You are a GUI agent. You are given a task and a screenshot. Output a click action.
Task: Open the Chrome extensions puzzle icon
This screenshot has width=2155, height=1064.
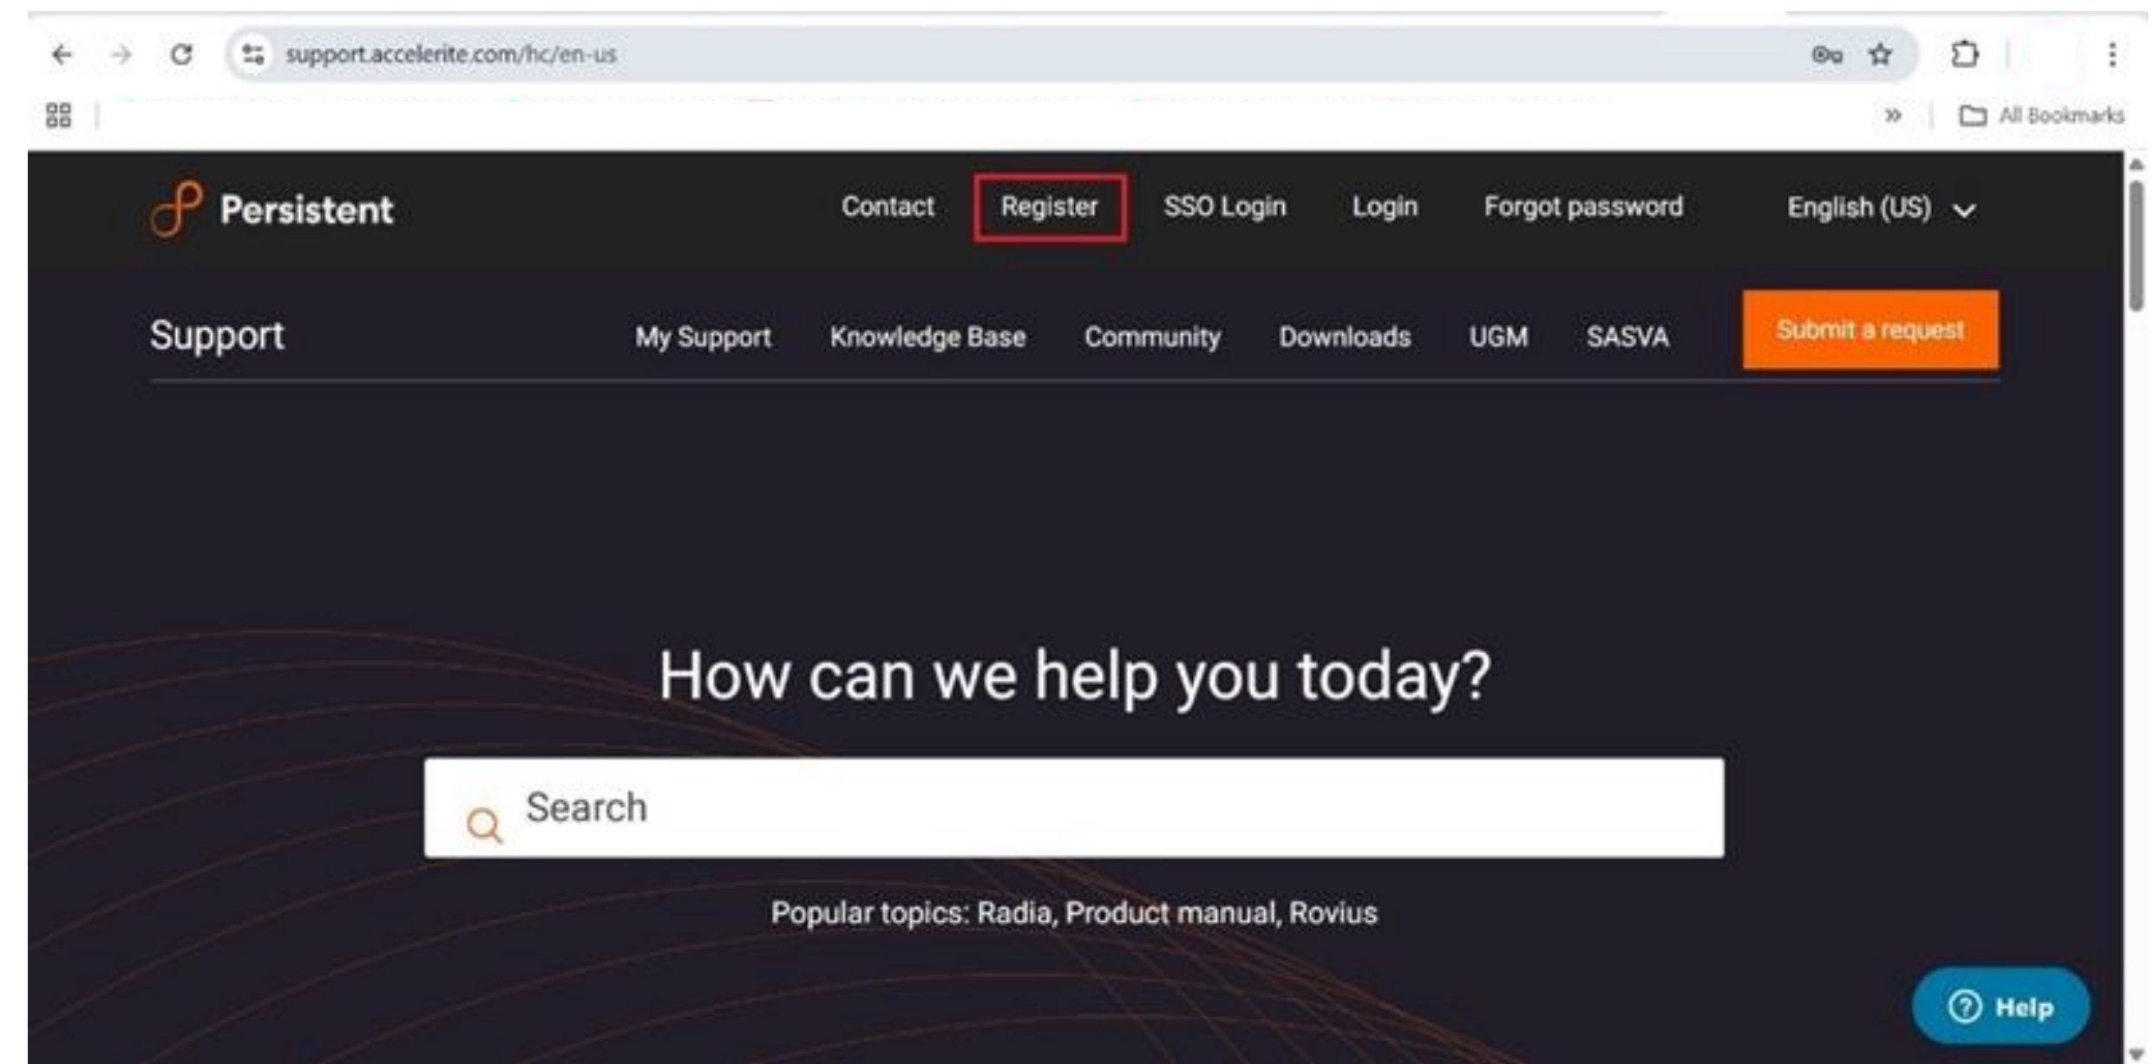[1966, 54]
